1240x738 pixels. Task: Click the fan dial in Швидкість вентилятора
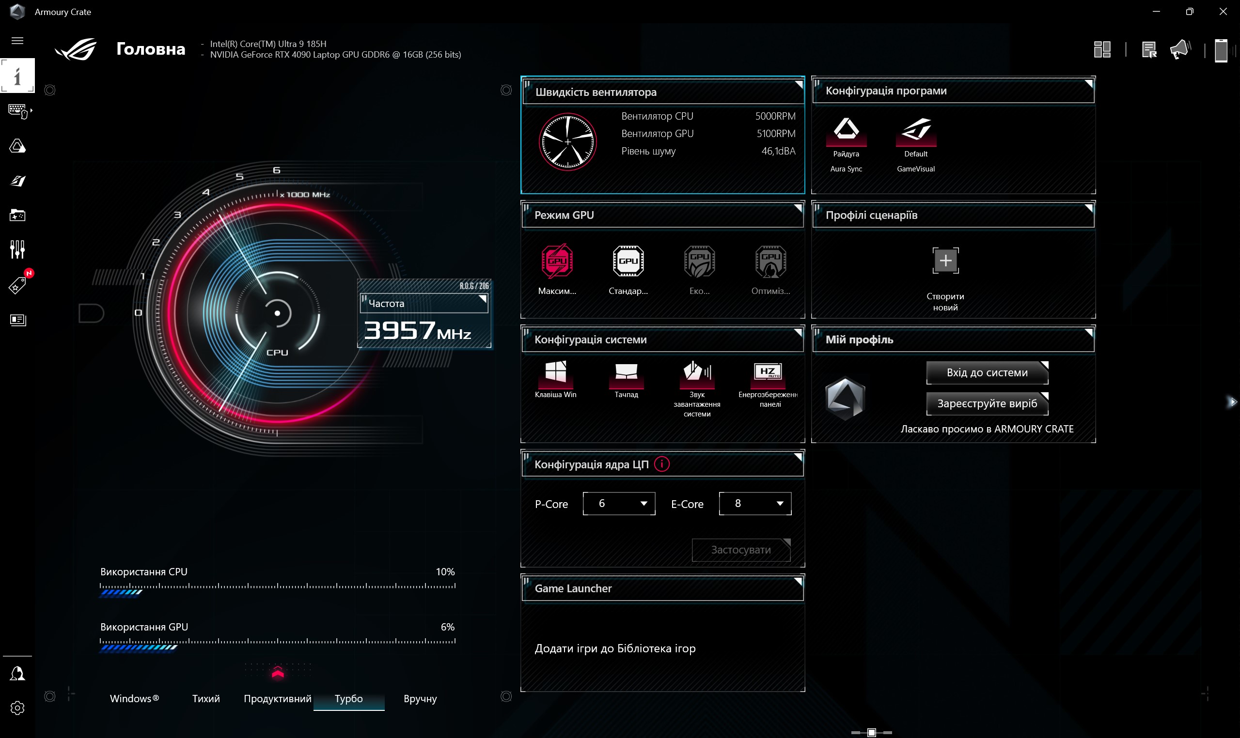(x=567, y=142)
